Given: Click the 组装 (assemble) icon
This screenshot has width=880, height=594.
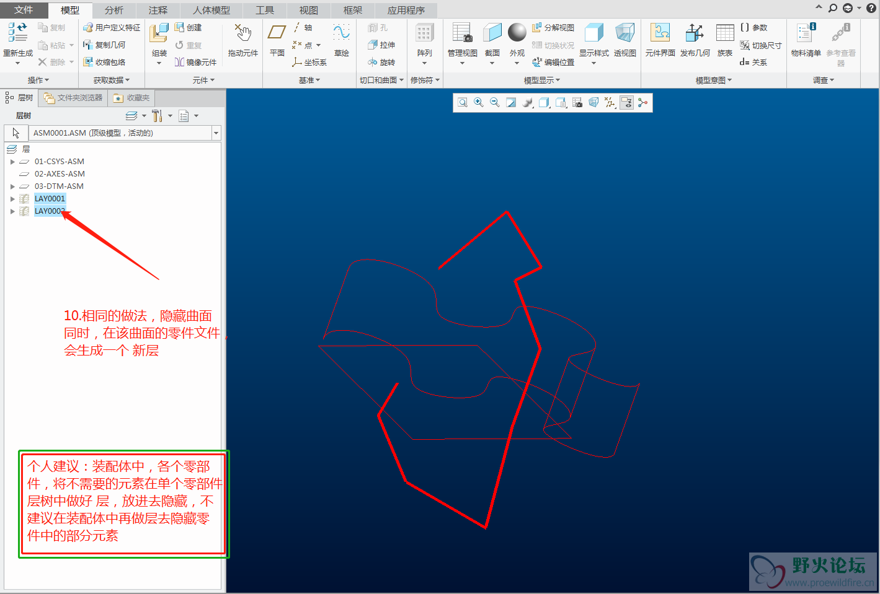Looking at the screenshot, I should coord(159,41).
